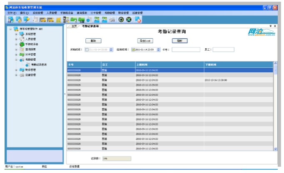Select the 考勤管理 tree node icon
This screenshot has height=173, width=284.
pos(22,59)
